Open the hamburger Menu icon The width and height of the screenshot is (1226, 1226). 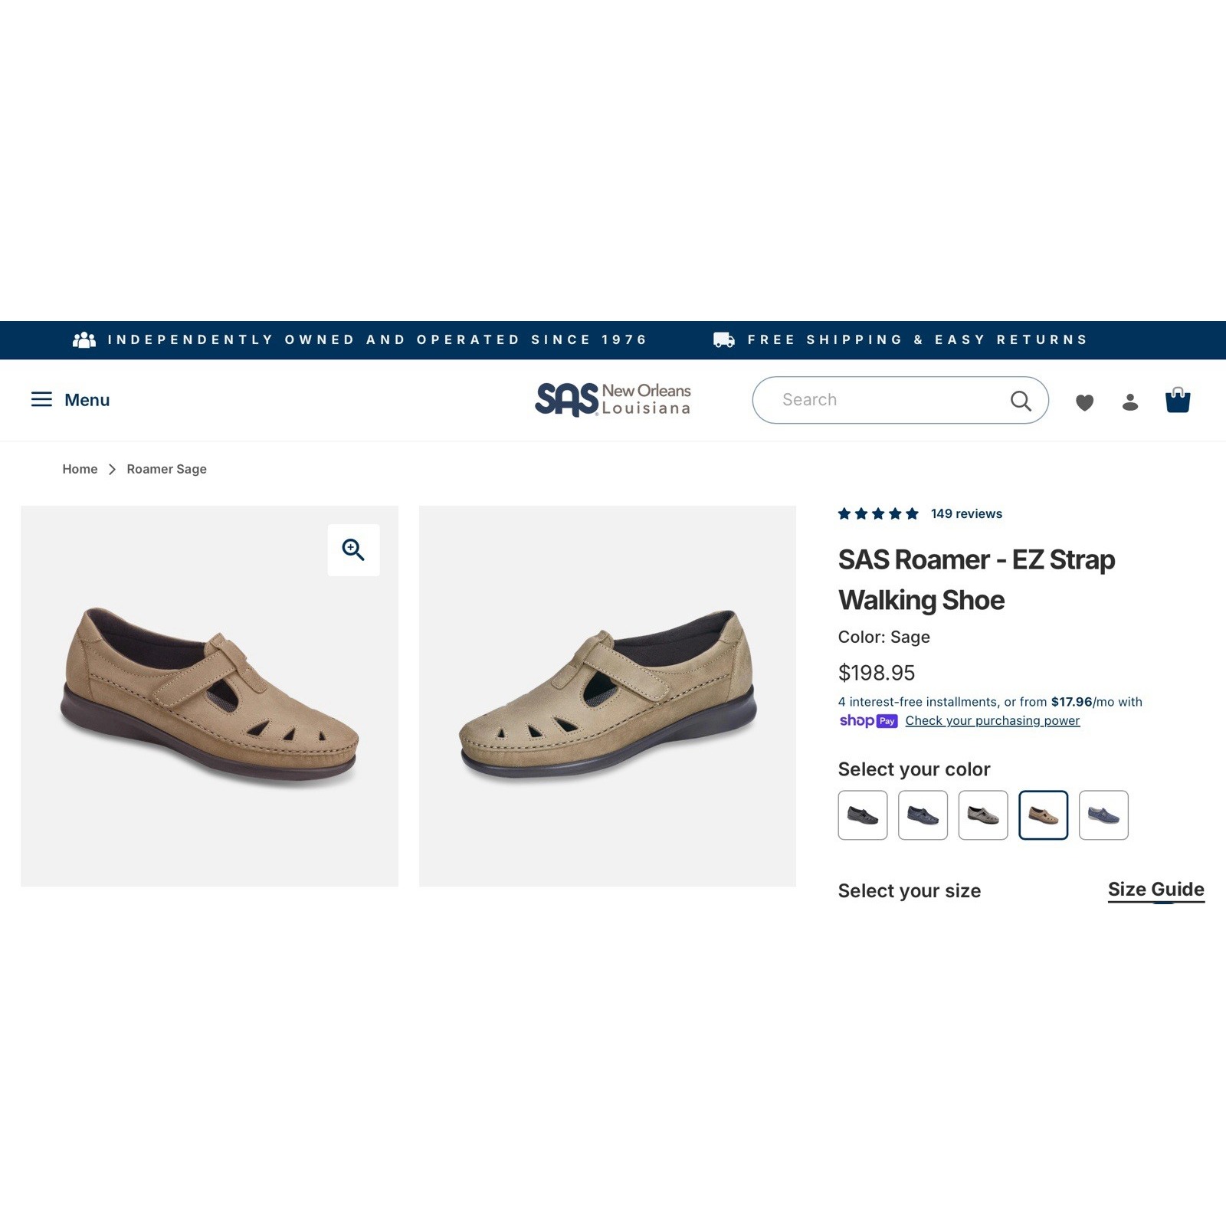pos(41,399)
